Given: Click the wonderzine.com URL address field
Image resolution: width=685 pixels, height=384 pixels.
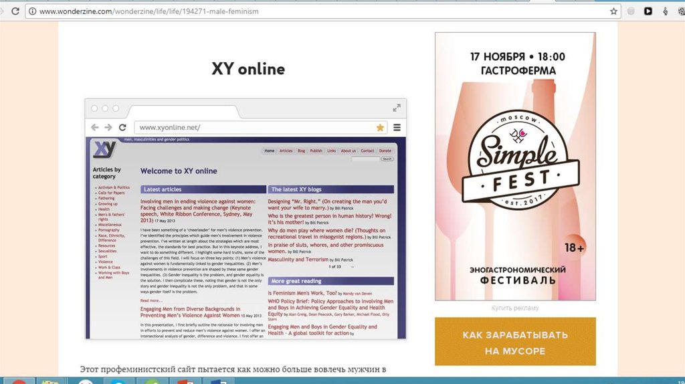Looking at the screenshot, I should [268, 11].
